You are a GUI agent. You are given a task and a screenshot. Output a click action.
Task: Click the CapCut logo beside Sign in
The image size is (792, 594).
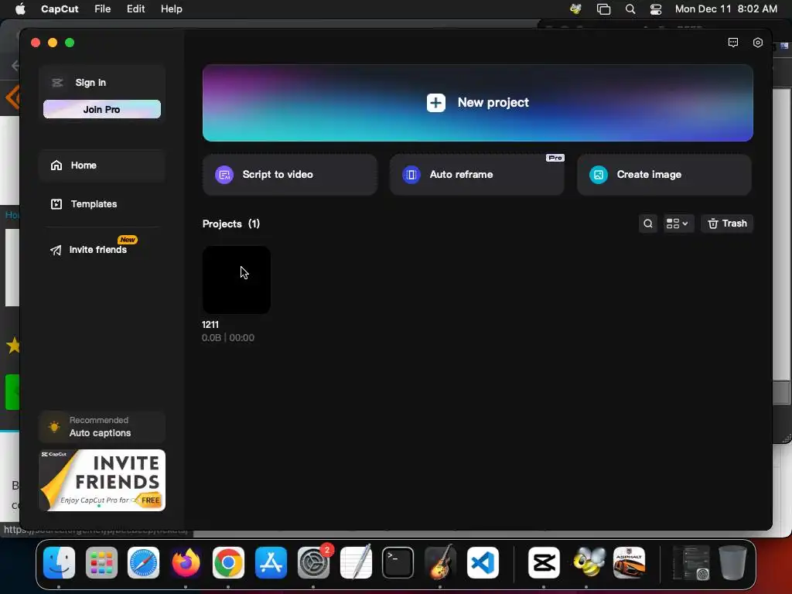pos(57,82)
